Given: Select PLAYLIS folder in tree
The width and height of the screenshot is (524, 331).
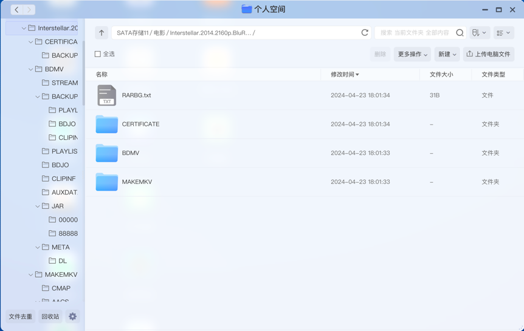Looking at the screenshot, I should coord(60,151).
